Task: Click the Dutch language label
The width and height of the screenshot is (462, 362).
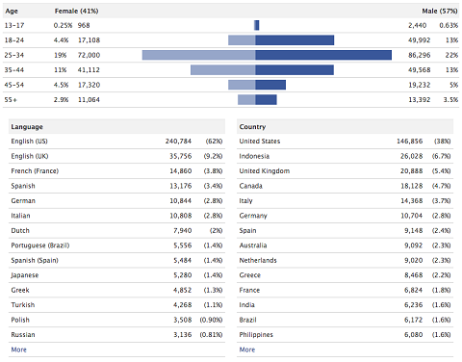Action: (20, 230)
